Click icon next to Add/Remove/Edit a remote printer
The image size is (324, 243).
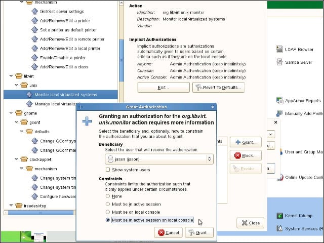pos(34,39)
